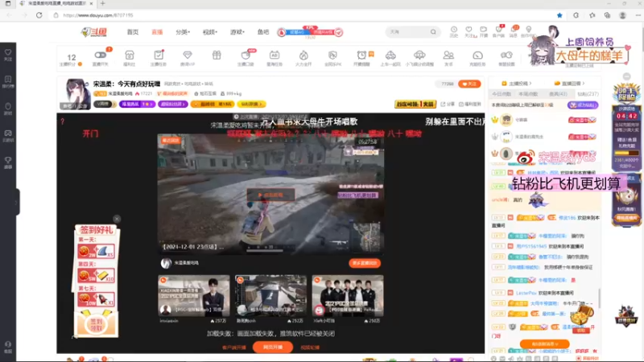
Task: Click the search magnifier icon
Action: coord(433,32)
